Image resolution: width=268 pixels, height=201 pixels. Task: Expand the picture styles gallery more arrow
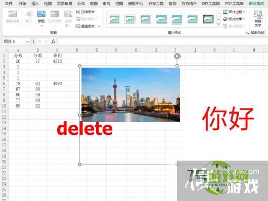[x=218, y=25]
